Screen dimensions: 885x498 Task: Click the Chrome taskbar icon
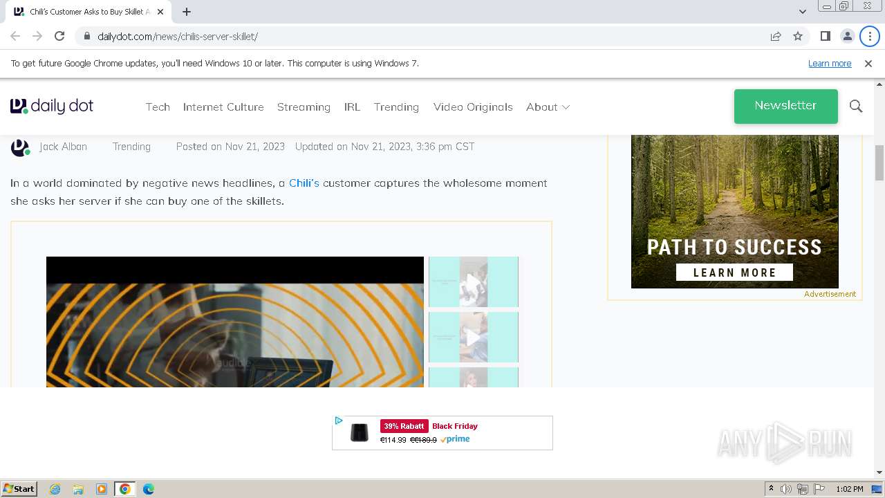click(125, 489)
